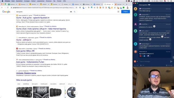Go forward with the browser forward arrow
Viewport: 174px width, 98px height.
point(5,8)
